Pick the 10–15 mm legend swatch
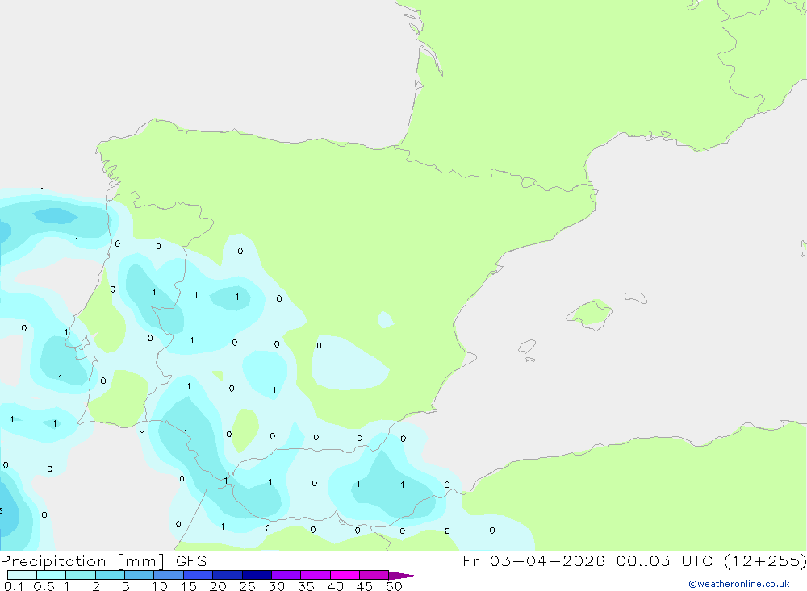 [169, 575]
